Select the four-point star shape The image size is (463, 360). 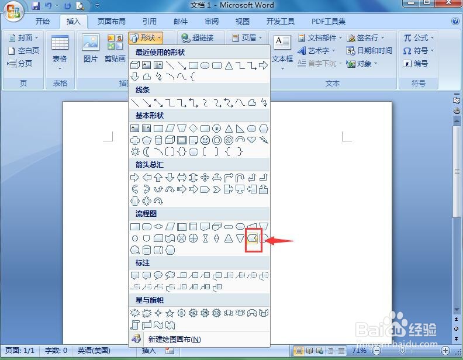click(x=158, y=313)
